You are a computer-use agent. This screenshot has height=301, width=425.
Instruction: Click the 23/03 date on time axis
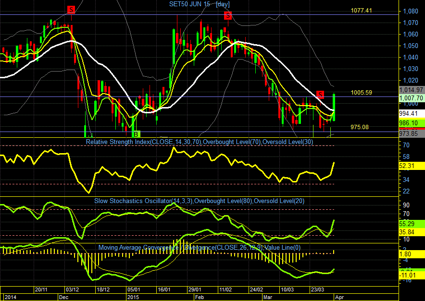coord(317,289)
